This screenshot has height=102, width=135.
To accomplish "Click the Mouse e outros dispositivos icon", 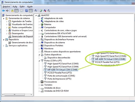I will pos(42,51).
